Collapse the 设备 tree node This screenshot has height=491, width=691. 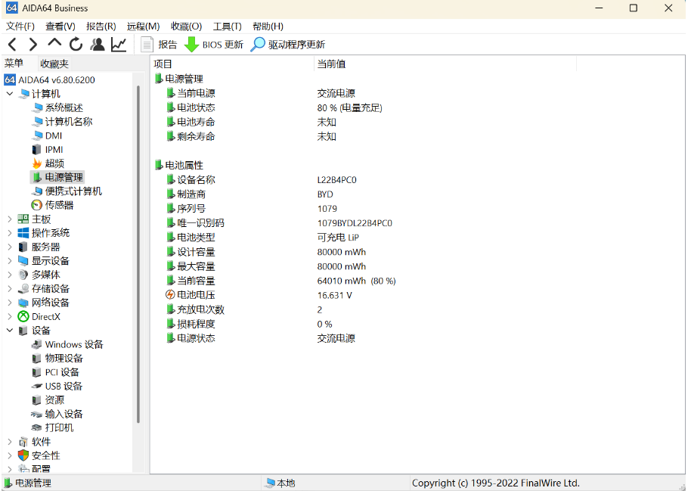point(10,331)
